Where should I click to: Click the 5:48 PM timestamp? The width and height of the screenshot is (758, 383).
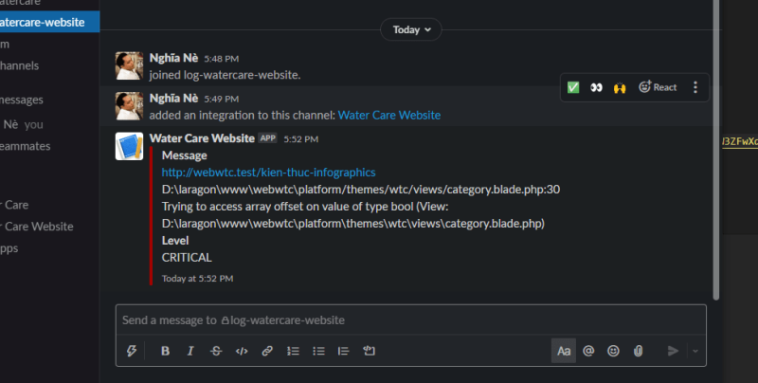coord(222,59)
